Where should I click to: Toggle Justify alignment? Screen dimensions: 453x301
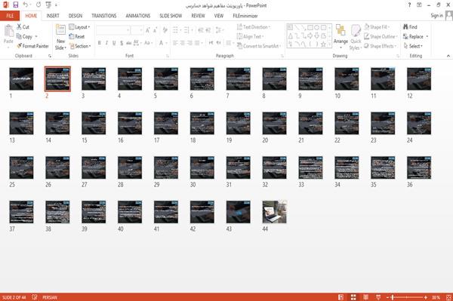tap(197, 43)
